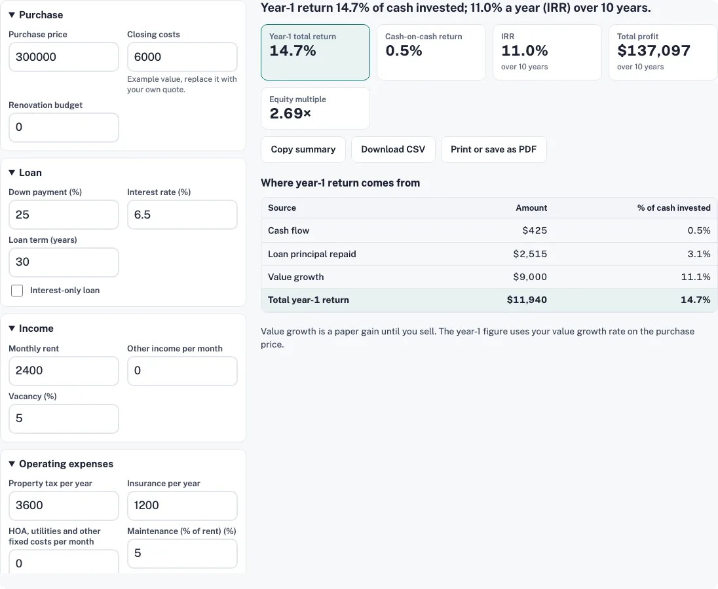This screenshot has height=589, width=718.
Task: Edit the Vacancy percent field
Action: click(x=64, y=418)
